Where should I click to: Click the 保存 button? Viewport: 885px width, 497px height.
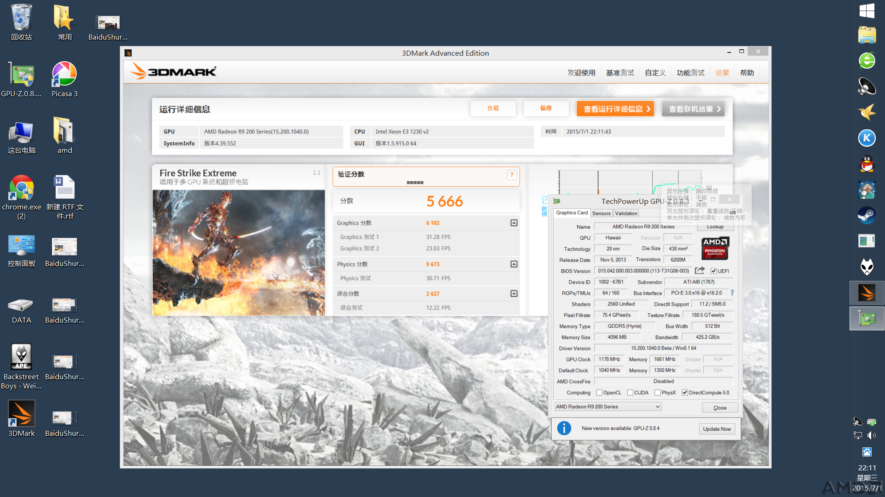546,109
